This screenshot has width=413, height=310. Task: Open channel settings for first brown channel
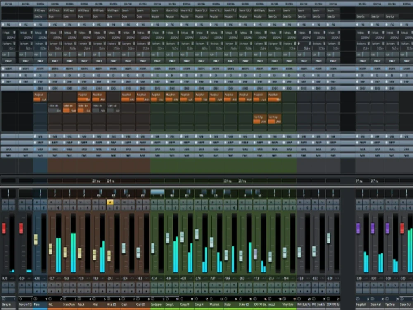(x=58, y=208)
